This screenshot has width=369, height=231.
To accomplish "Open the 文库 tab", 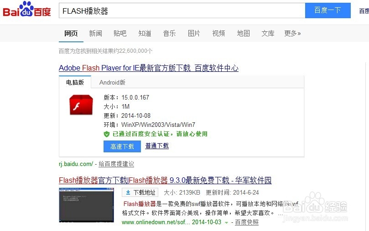I will (x=268, y=33).
